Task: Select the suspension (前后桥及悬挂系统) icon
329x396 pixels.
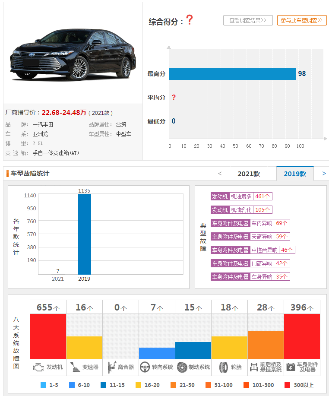Action: coord(254,367)
